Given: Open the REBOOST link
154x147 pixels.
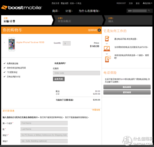Looking at the screenshot, I should click(121, 3).
